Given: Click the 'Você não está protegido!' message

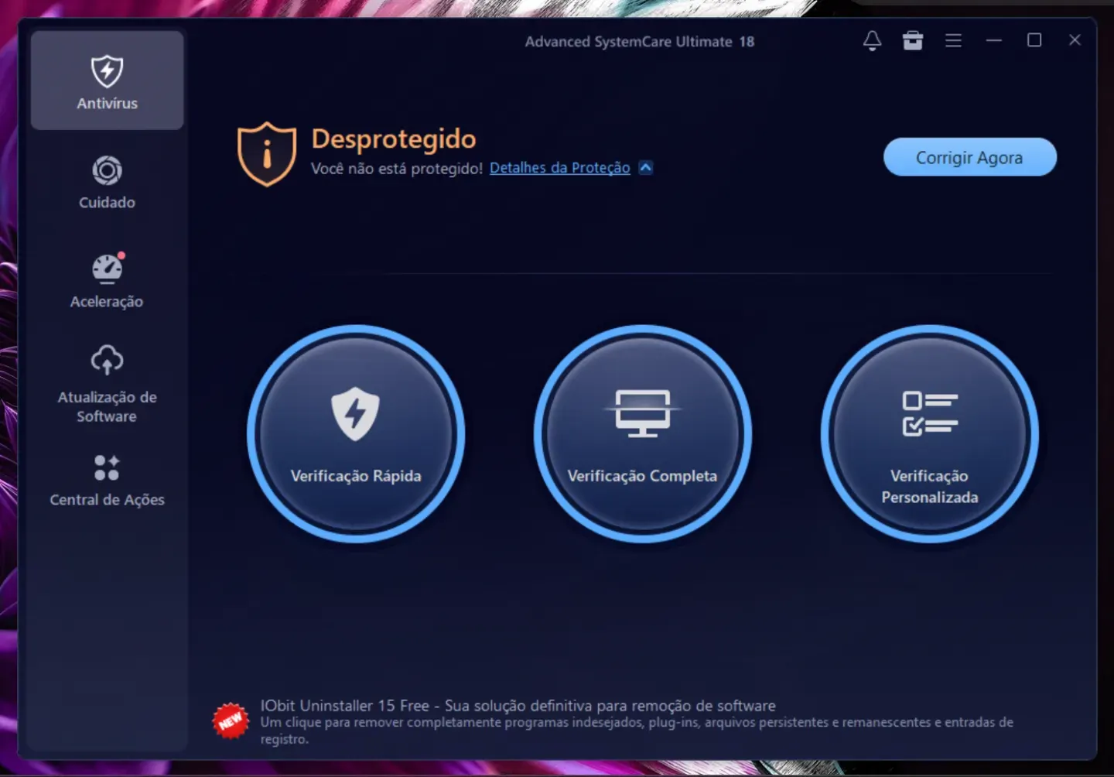Looking at the screenshot, I should (x=397, y=168).
